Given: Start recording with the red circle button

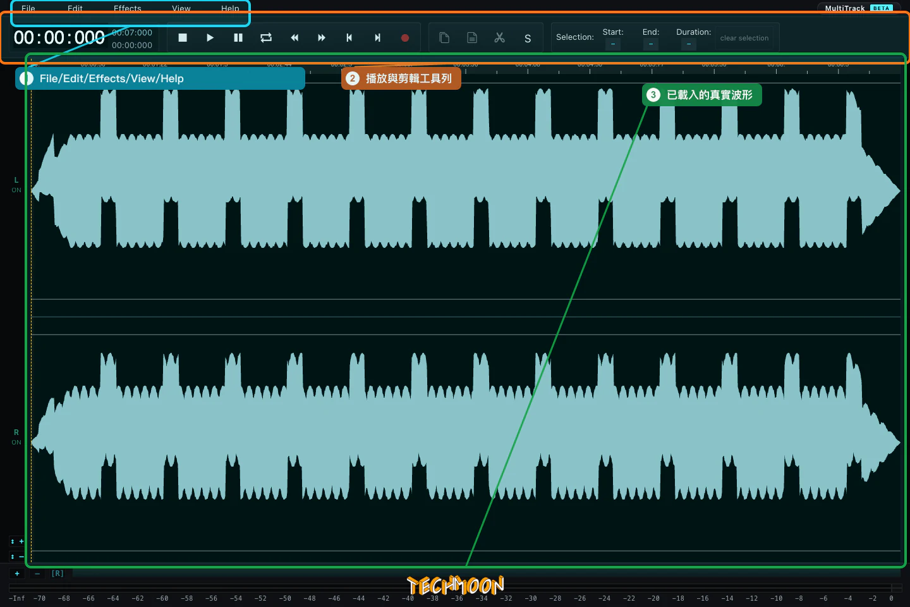Looking at the screenshot, I should 405,38.
